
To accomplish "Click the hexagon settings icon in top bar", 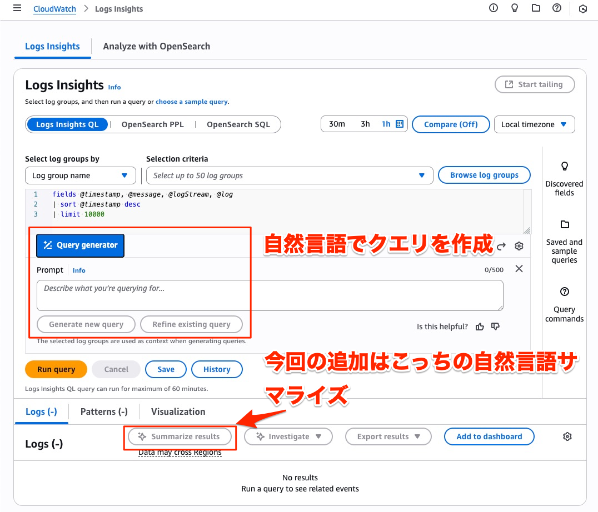I will pos(583,9).
